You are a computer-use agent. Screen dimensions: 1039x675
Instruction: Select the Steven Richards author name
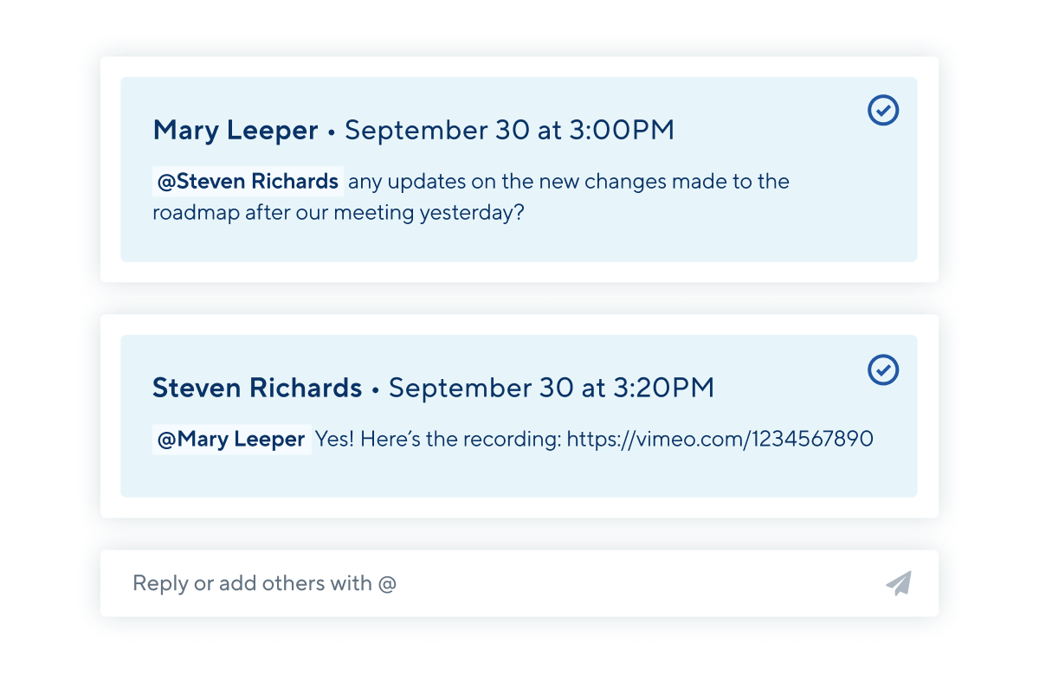click(257, 388)
